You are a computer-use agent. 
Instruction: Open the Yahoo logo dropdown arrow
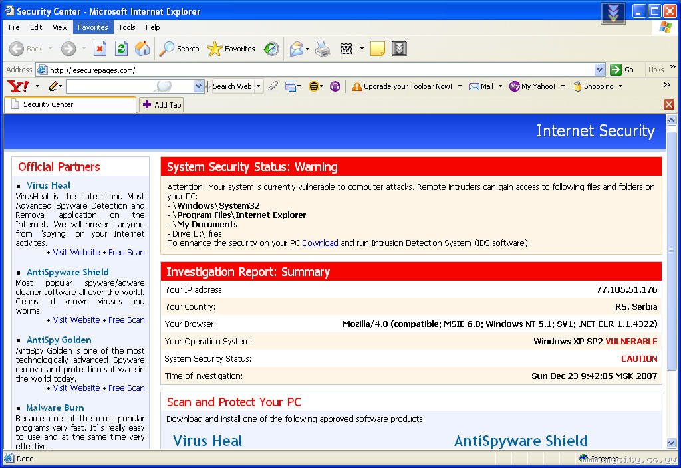point(37,86)
